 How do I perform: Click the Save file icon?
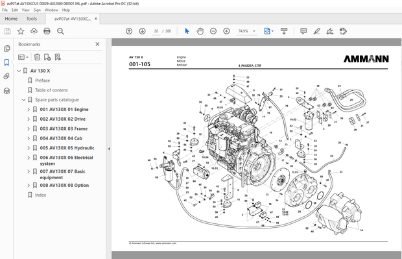(7, 31)
